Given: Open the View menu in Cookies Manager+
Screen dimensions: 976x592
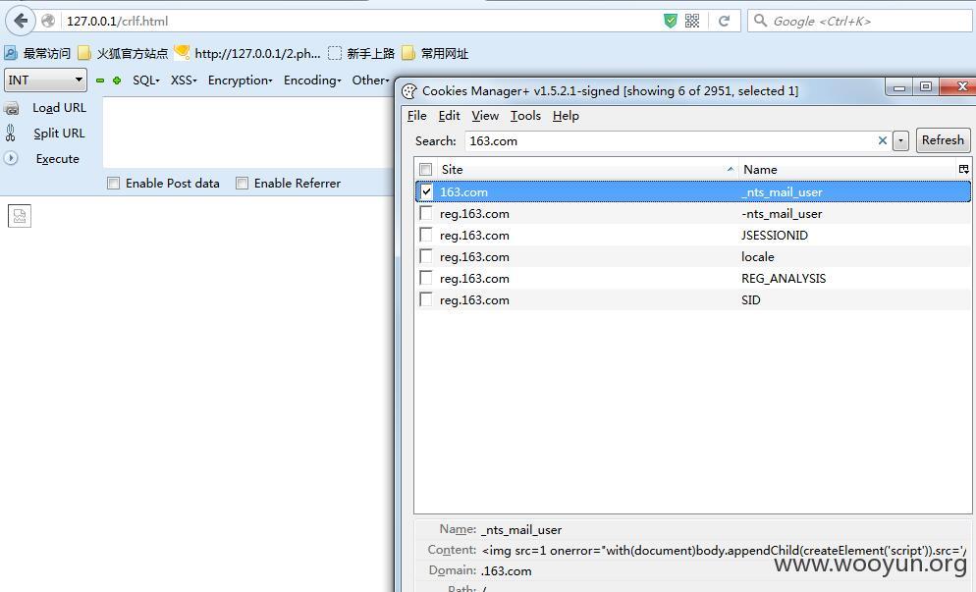Looking at the screenshot, I should coord(485,116).
